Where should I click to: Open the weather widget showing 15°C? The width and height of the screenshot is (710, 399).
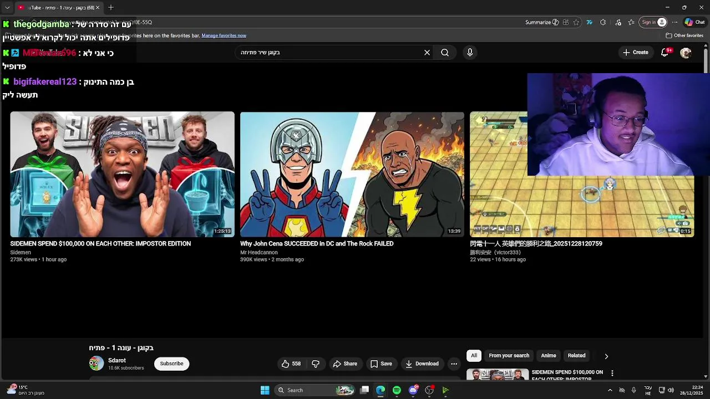coord(24,390)
